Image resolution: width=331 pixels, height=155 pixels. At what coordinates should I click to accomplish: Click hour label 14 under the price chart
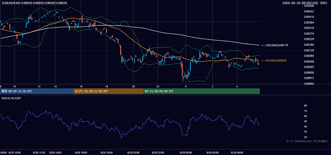click(55, 86)
